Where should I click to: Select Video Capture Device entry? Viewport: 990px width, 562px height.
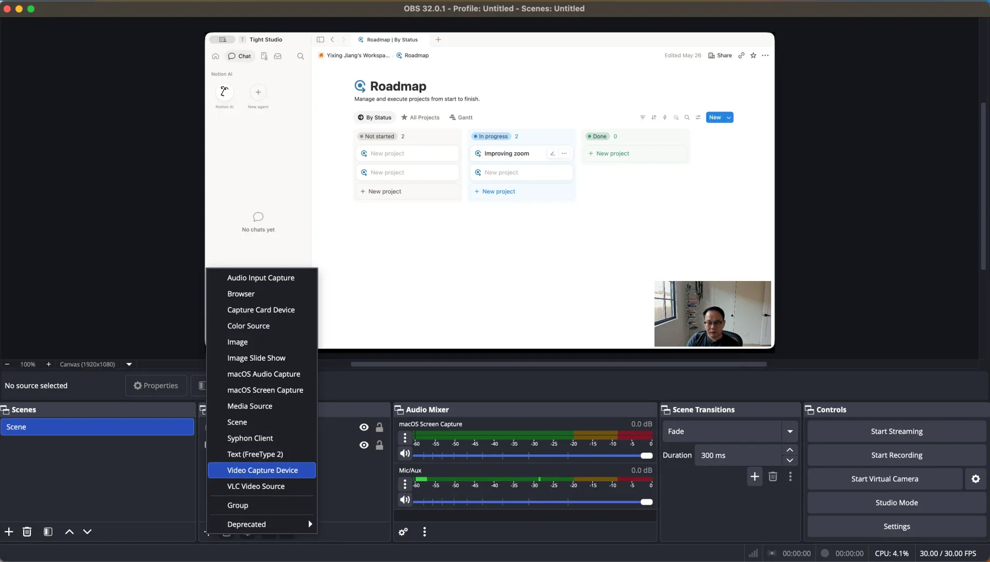click(x=262, y=470)
